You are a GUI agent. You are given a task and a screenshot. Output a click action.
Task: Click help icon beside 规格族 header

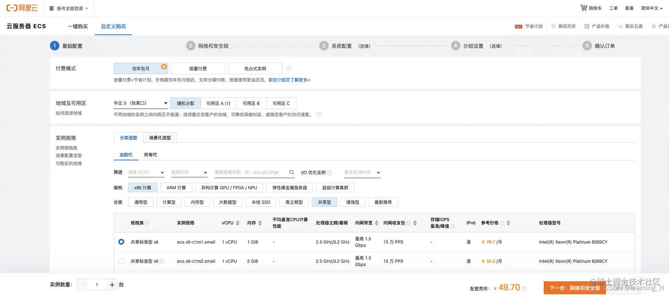(x=147, y=223)
